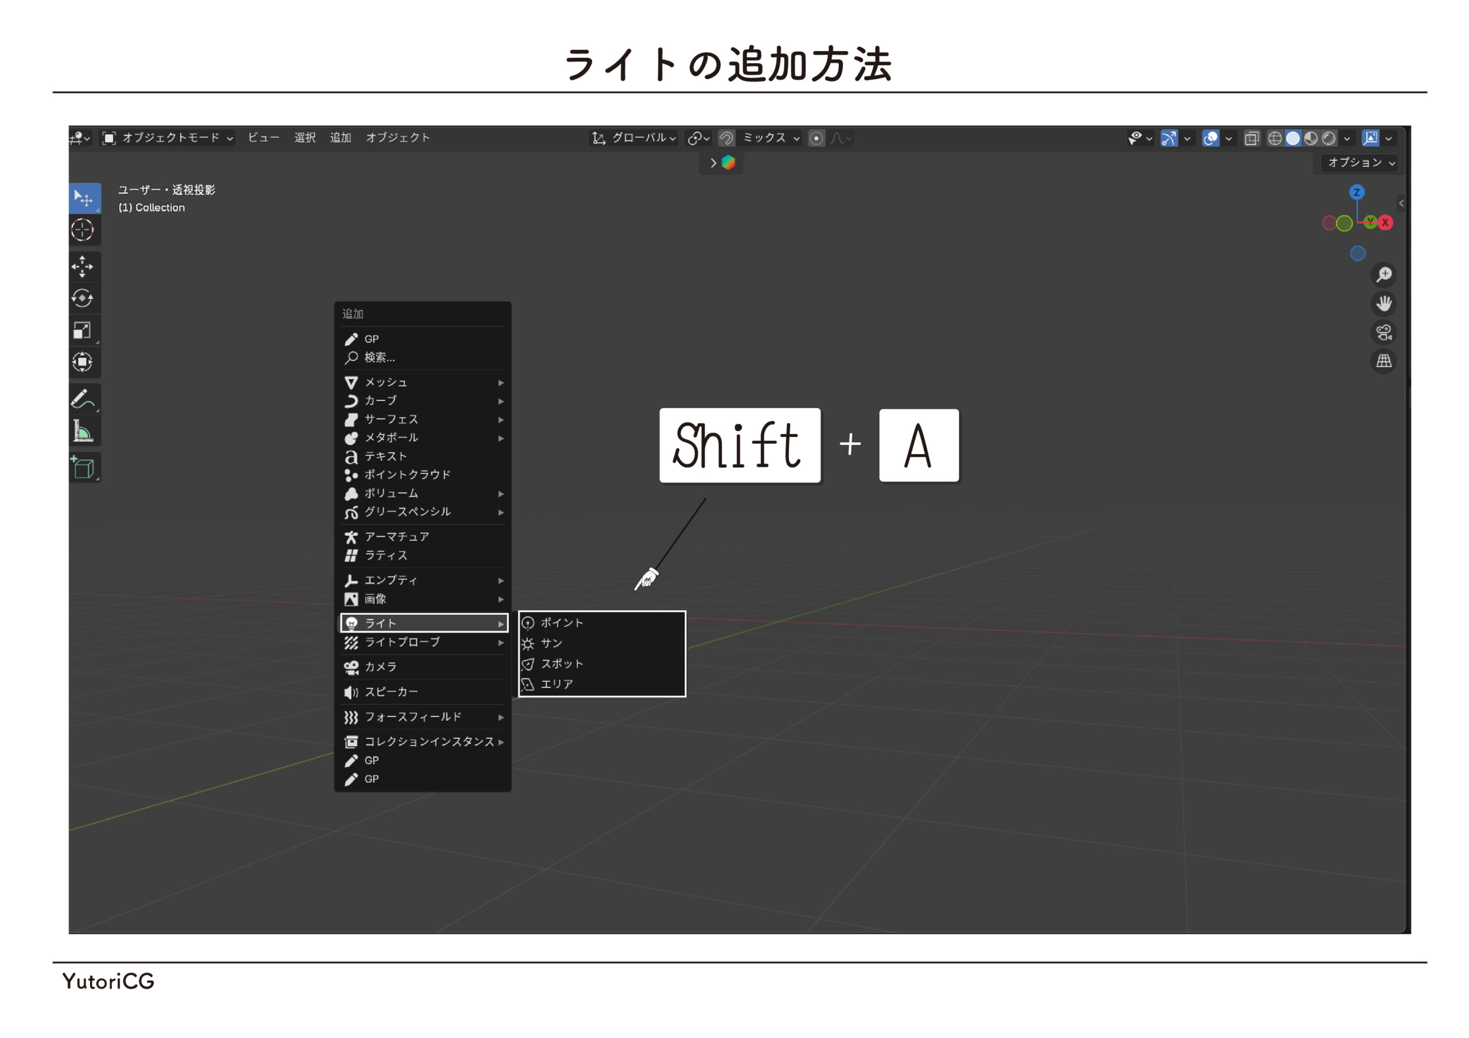The image size is (1469, 1038).
Task: Expand the オプション dropdown
Action: [x=1359, y=163]
